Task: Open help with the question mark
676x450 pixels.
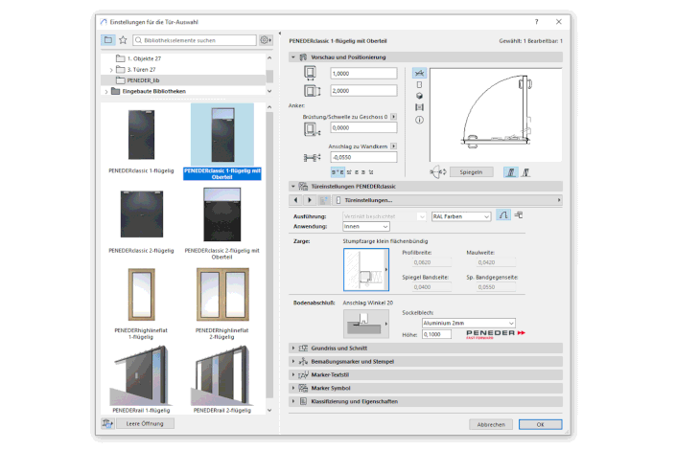Action: click(x=536, y=21)
